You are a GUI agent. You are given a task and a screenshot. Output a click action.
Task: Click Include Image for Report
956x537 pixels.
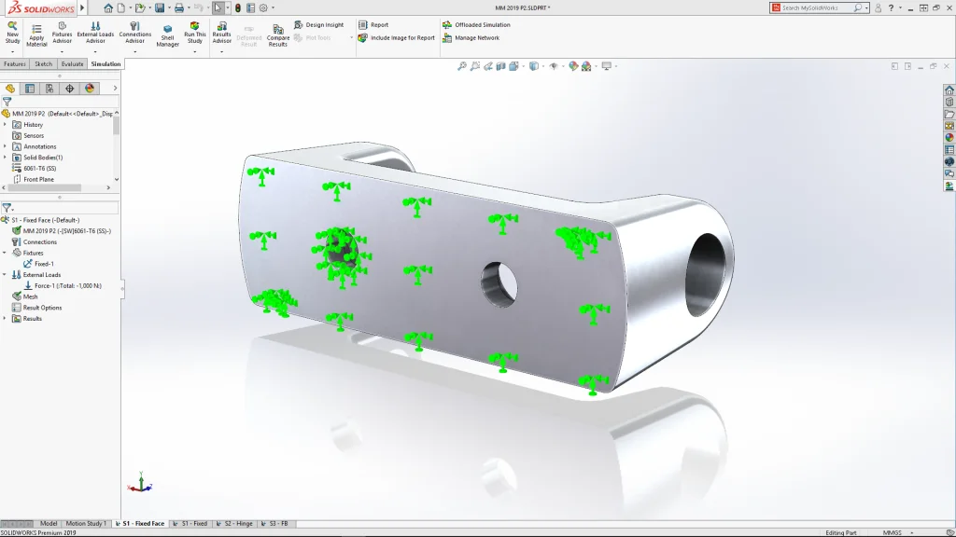(396, 37)
